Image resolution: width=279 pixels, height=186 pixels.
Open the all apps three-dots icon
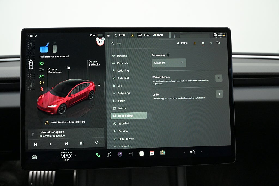(131, 154)
